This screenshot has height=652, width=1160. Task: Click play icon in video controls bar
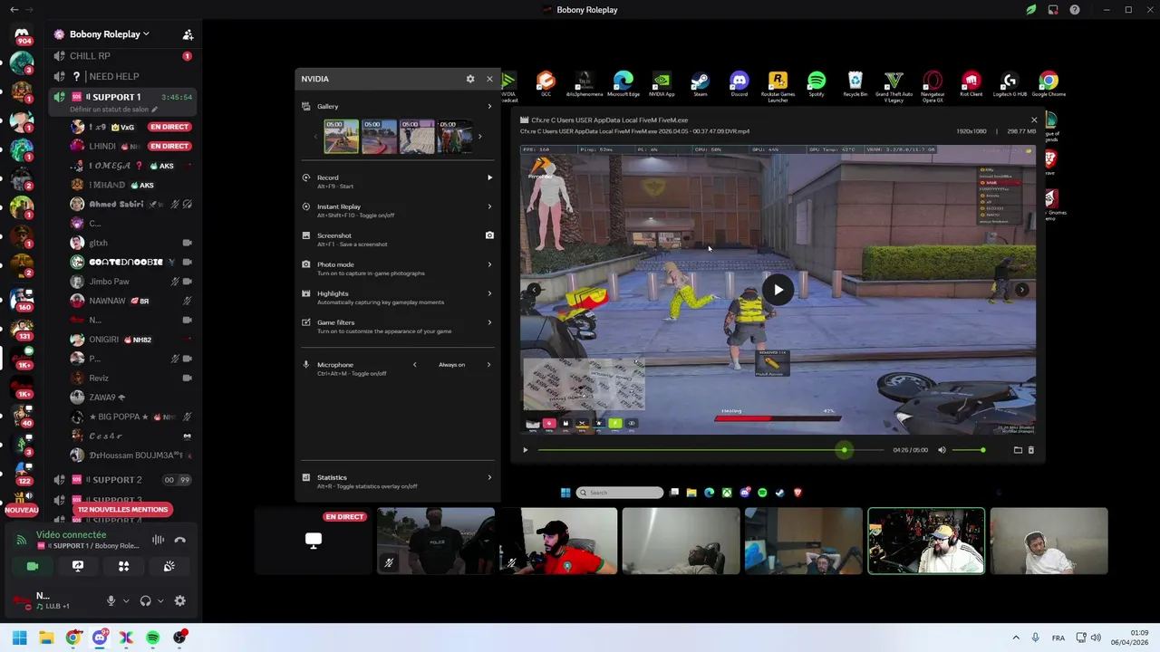point(525,450)
